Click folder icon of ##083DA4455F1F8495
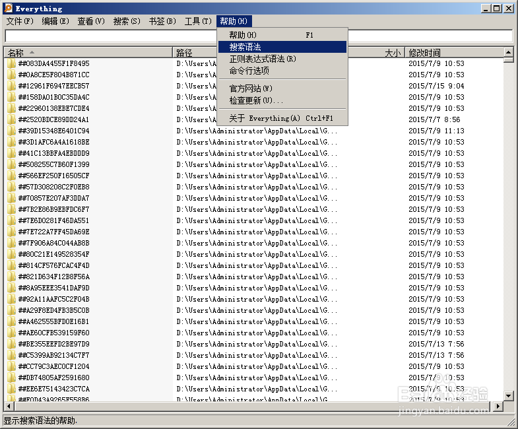Viewport: 518px width, 429px height. pyautogui.click(x=11, y=63)
